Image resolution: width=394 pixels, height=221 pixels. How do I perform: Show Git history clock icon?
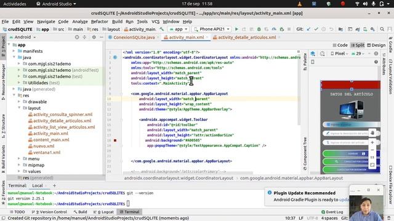point(324,29)
